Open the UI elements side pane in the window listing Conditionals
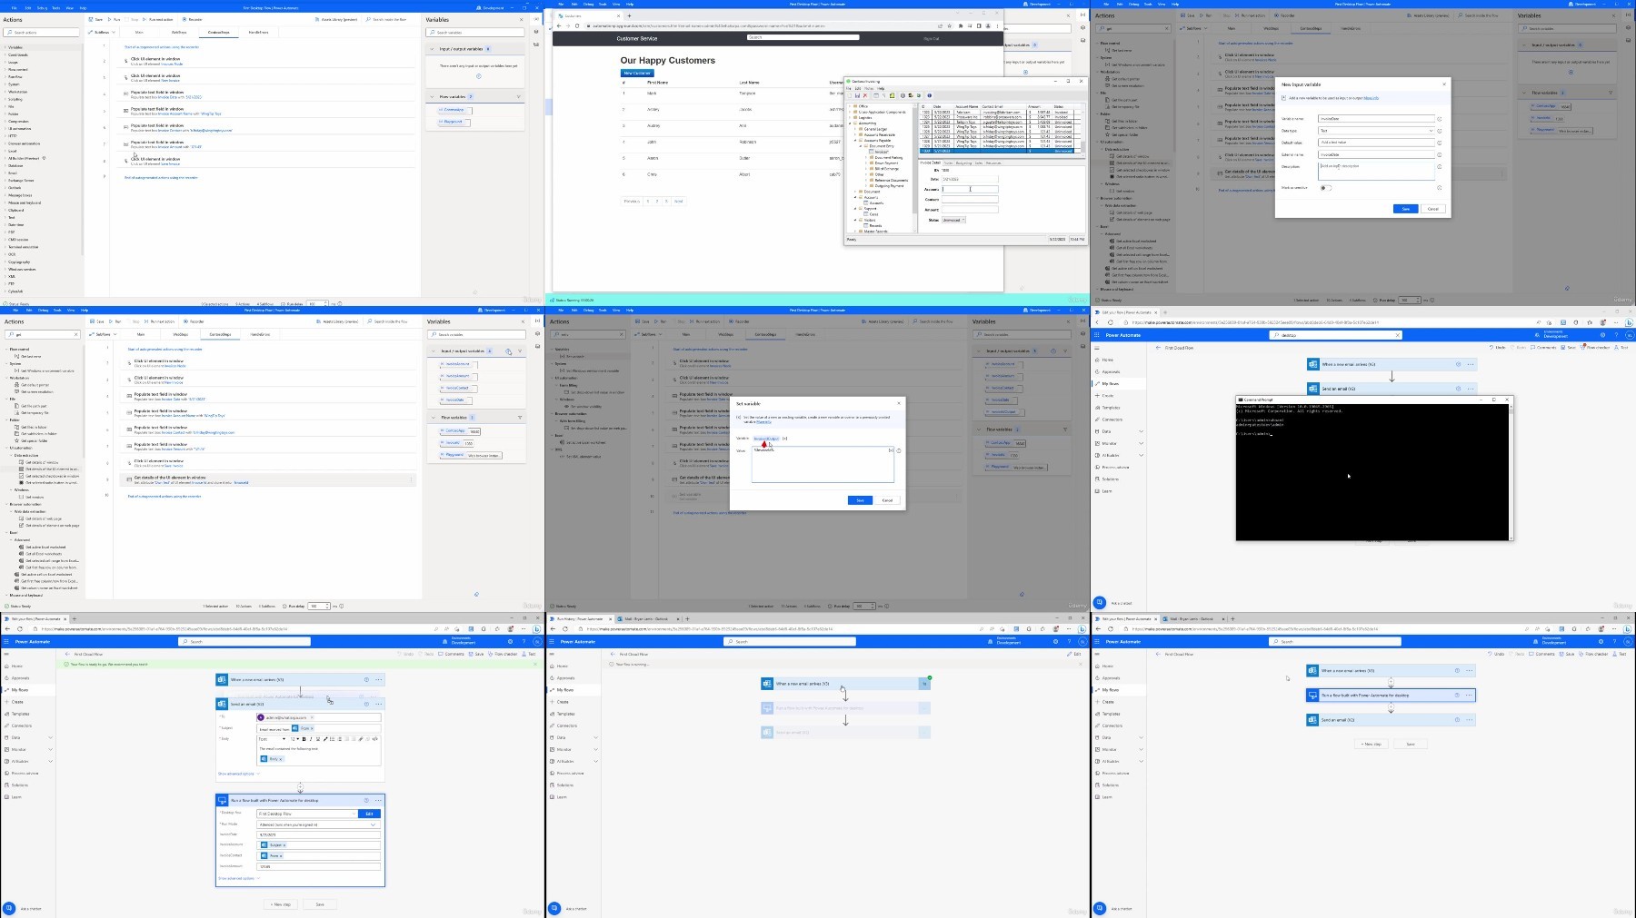 click(536, 32)
